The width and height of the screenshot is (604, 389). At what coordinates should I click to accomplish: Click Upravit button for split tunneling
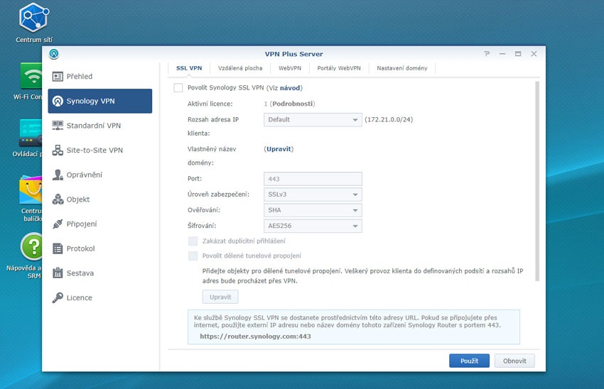tap(220, 297)
